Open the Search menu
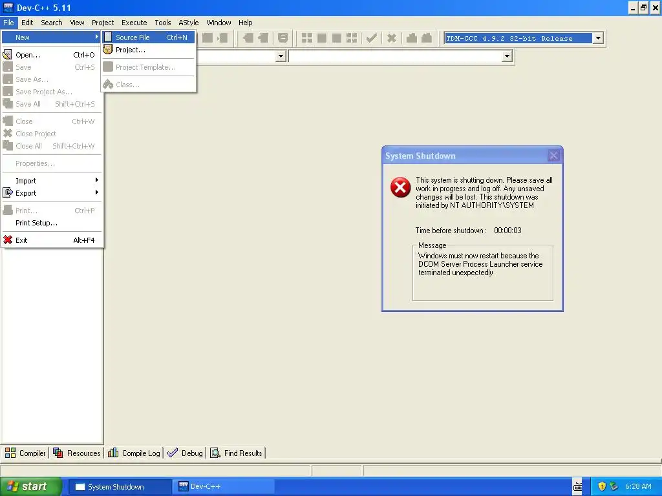The image size is (662, 496). 52,23
